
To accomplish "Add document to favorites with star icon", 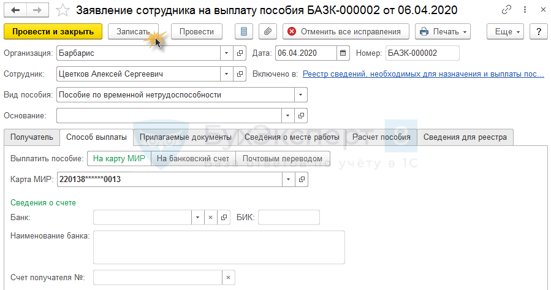I will click(62, 10).
